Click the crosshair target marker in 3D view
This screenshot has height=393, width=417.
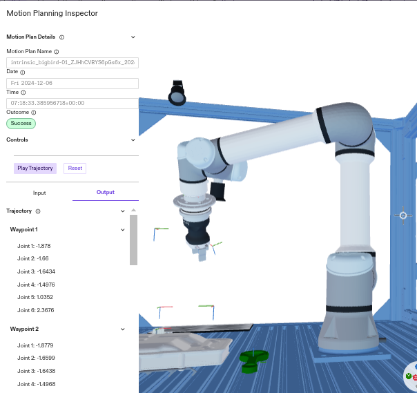(404, 215)
